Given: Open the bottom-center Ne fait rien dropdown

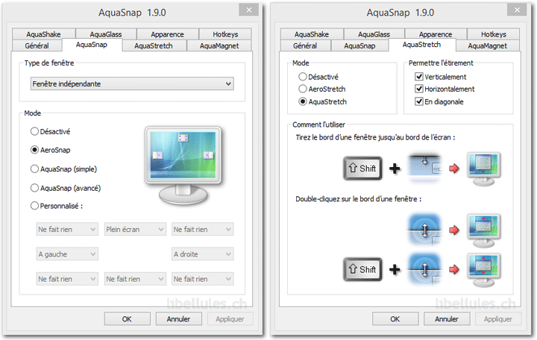Looking at the screenshot, I should tap(135, 279).
